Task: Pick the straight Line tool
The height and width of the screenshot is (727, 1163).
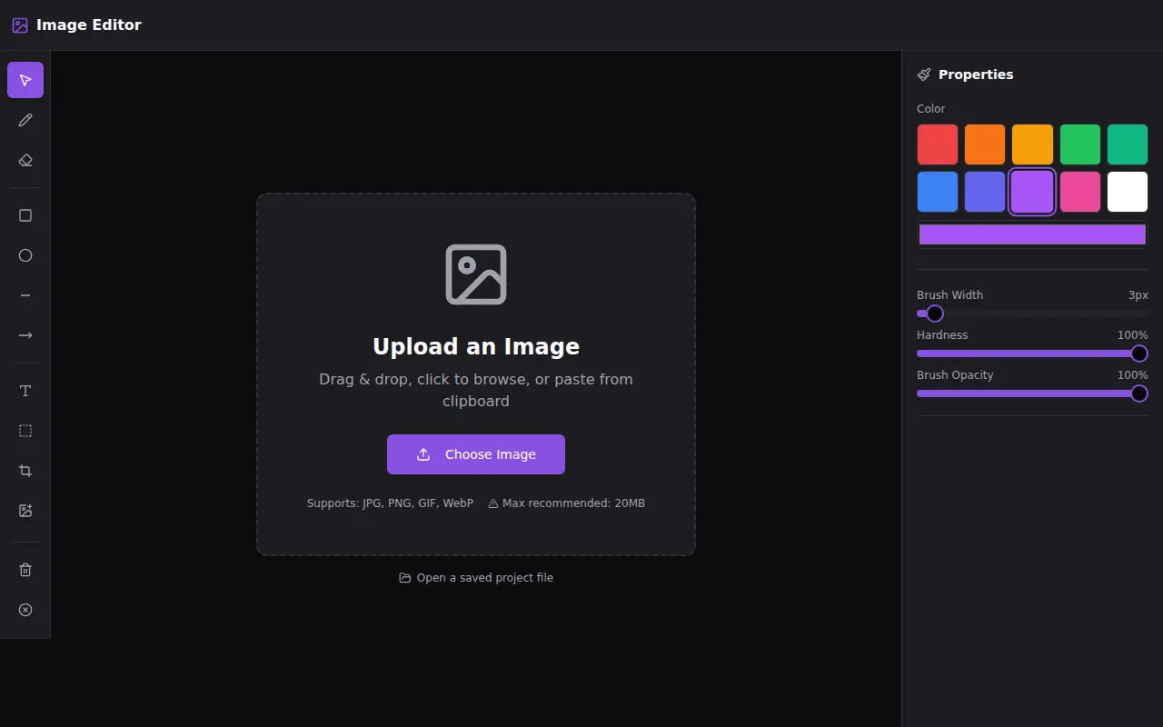Action: click(x=25, y=295)
